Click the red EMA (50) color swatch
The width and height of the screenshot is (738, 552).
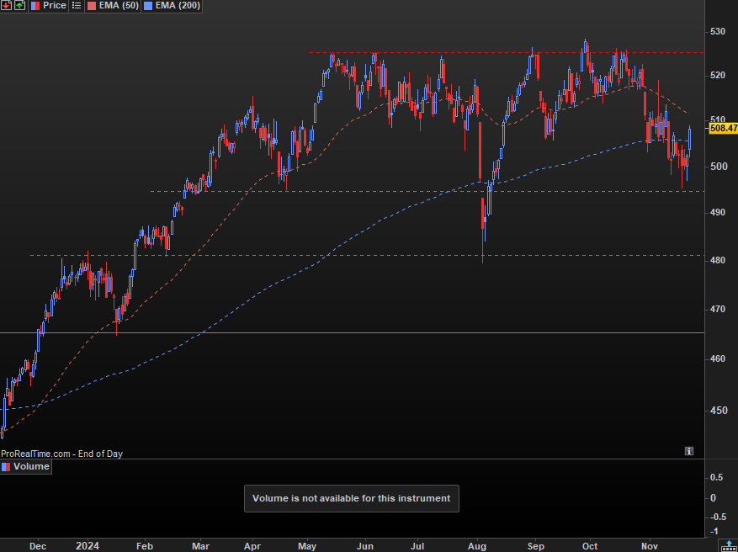(x=92, y=6)
